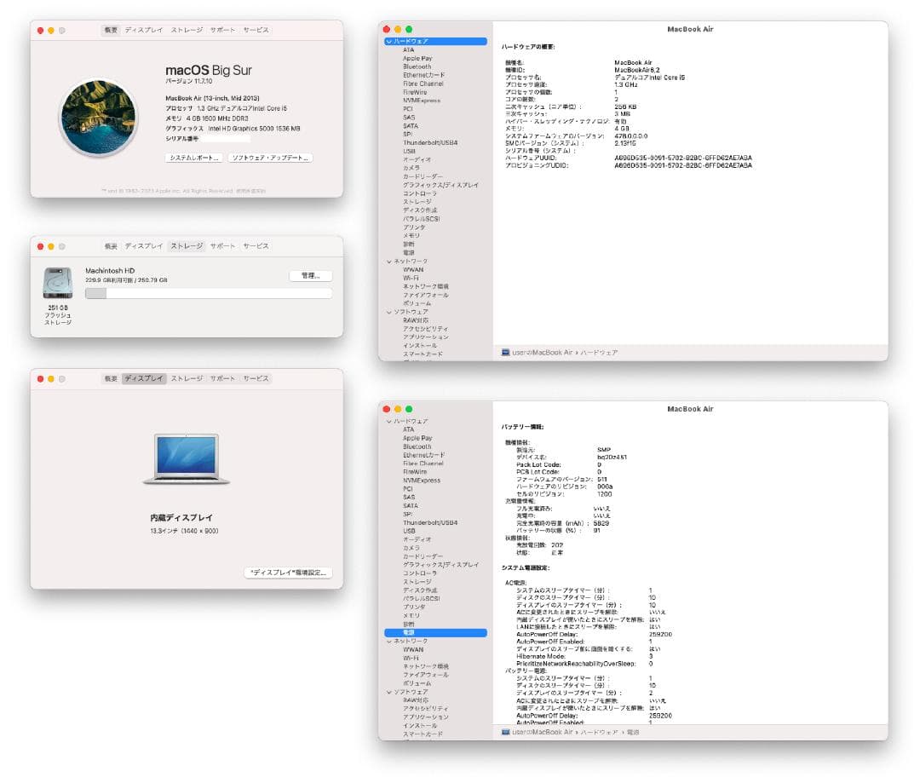The width and height of the screenshot is (920, 783).
Task: Collapse the ネットワーク section
Action: click(x=389, y=262)
